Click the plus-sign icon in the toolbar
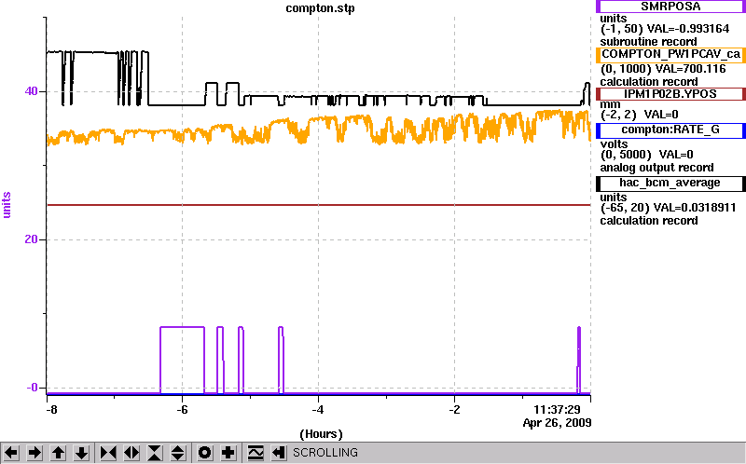746x464 pixels. coord(228,453)
